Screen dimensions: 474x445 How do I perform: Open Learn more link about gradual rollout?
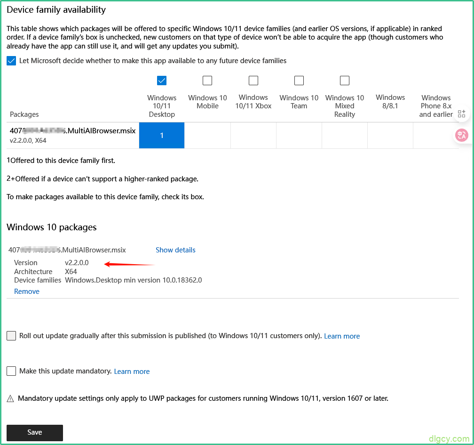pyautogui.click(x=342, y=336)
